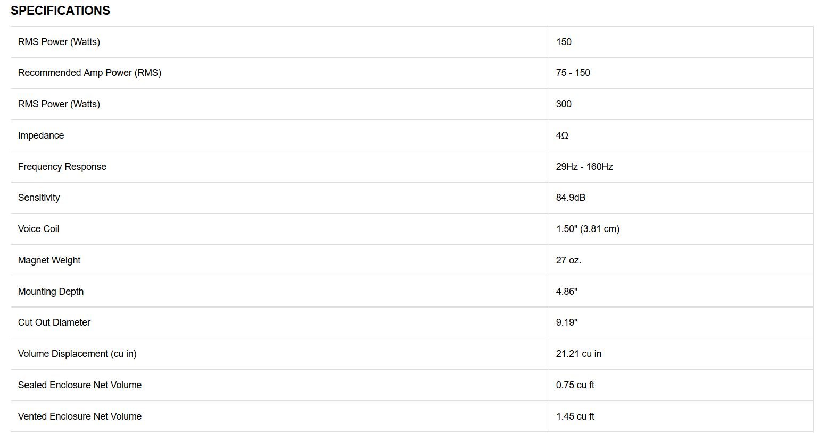Screen dimensions: 835x444
Task: Select the Impedance row label
Action: pos(41,135)
